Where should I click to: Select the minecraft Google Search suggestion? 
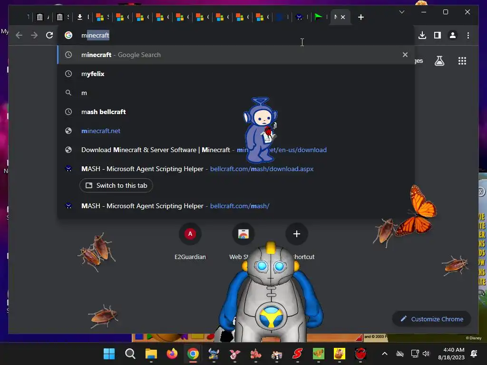236,55
